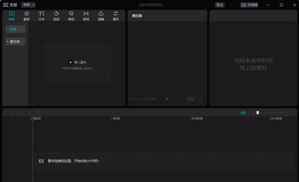
Task: Open the Stickers (贴纸) panel icon
Action: (x=56, y=15)
